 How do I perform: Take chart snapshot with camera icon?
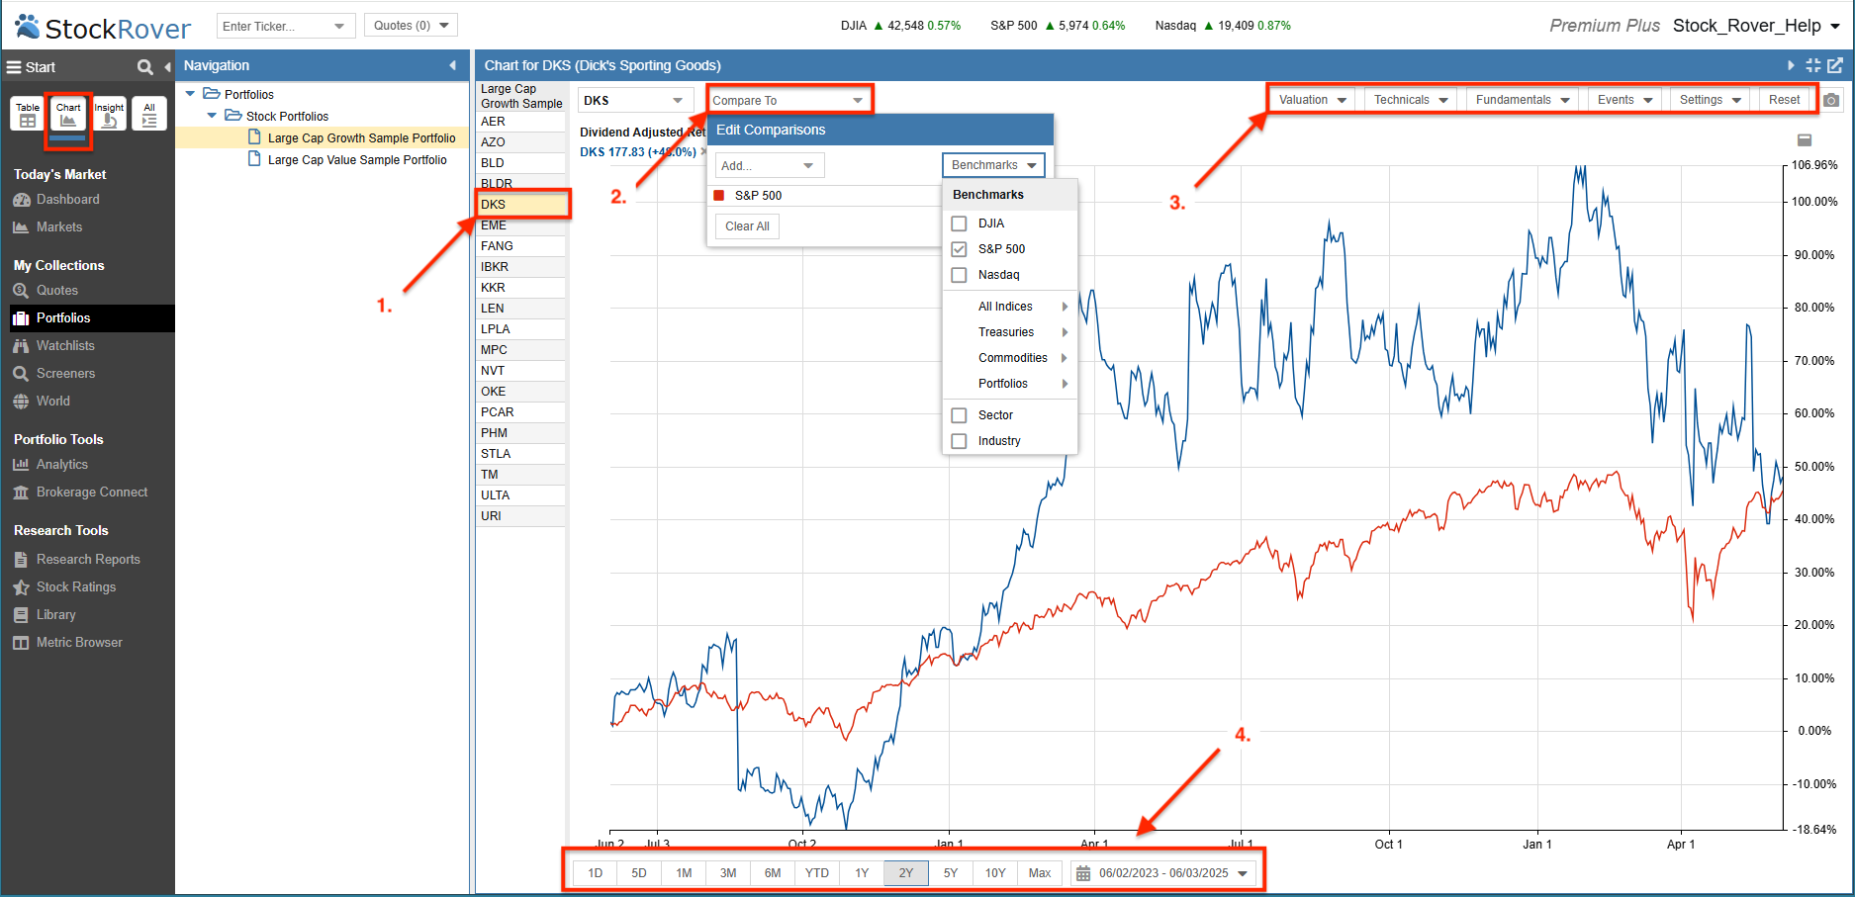click(x=1831, y=100)
